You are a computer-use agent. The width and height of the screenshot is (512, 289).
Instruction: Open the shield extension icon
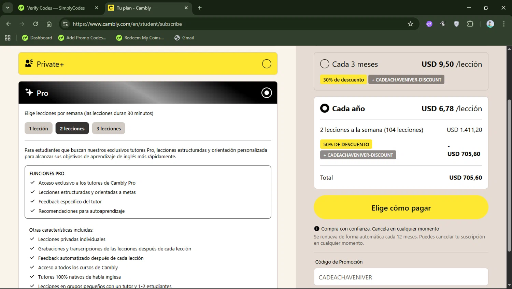coord(456,24)
